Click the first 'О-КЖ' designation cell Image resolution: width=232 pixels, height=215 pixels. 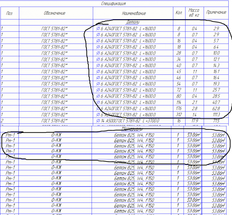(56, 135)
